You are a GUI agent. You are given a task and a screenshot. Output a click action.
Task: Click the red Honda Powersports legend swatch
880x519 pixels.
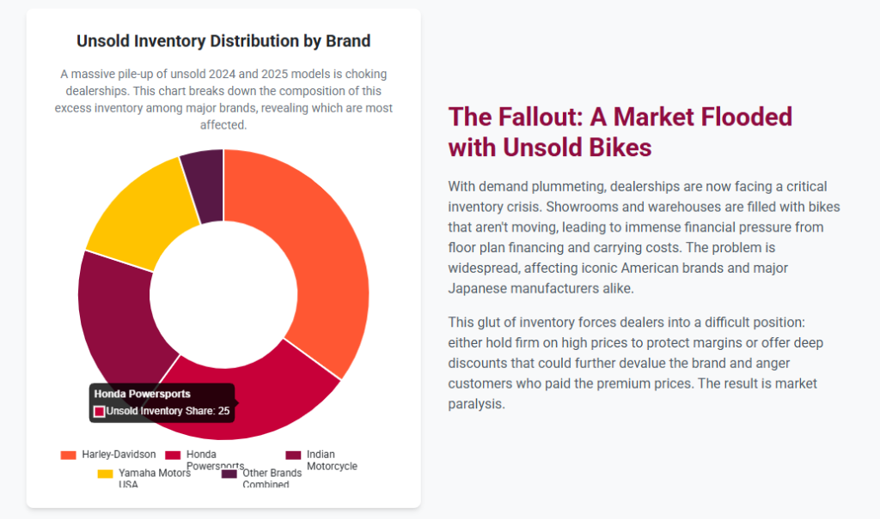point(172,455)
